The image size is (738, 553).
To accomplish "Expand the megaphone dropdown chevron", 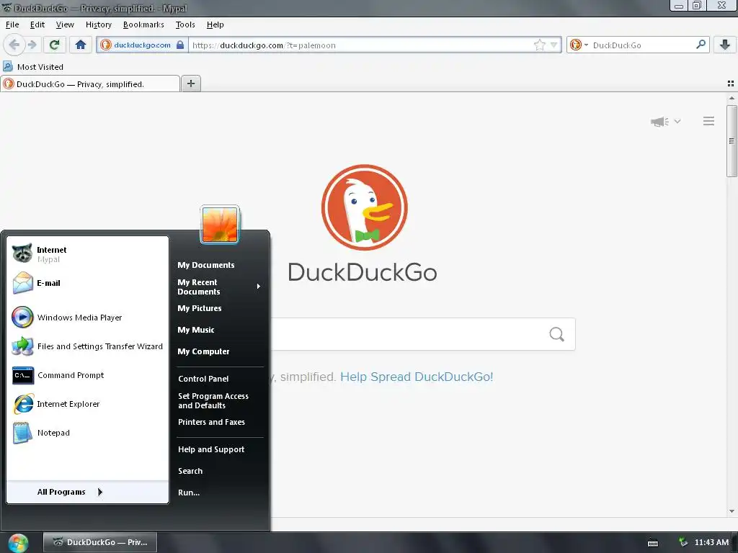I will 677,121.
